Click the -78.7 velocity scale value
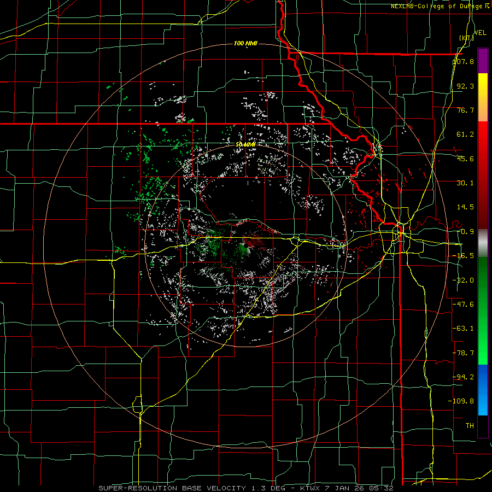 coord(464,353)
